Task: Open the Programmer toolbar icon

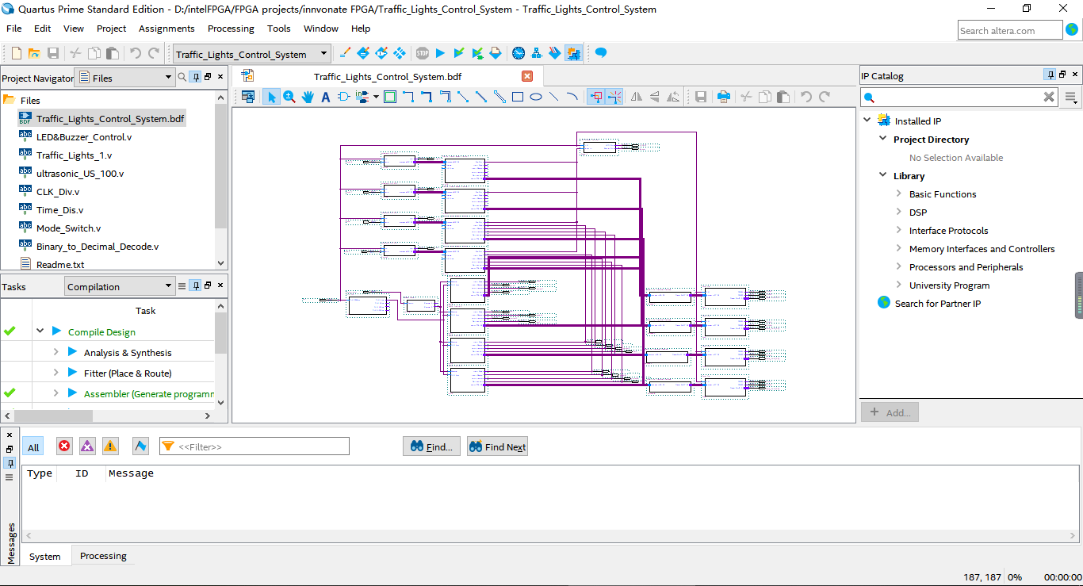Action: 555,53
